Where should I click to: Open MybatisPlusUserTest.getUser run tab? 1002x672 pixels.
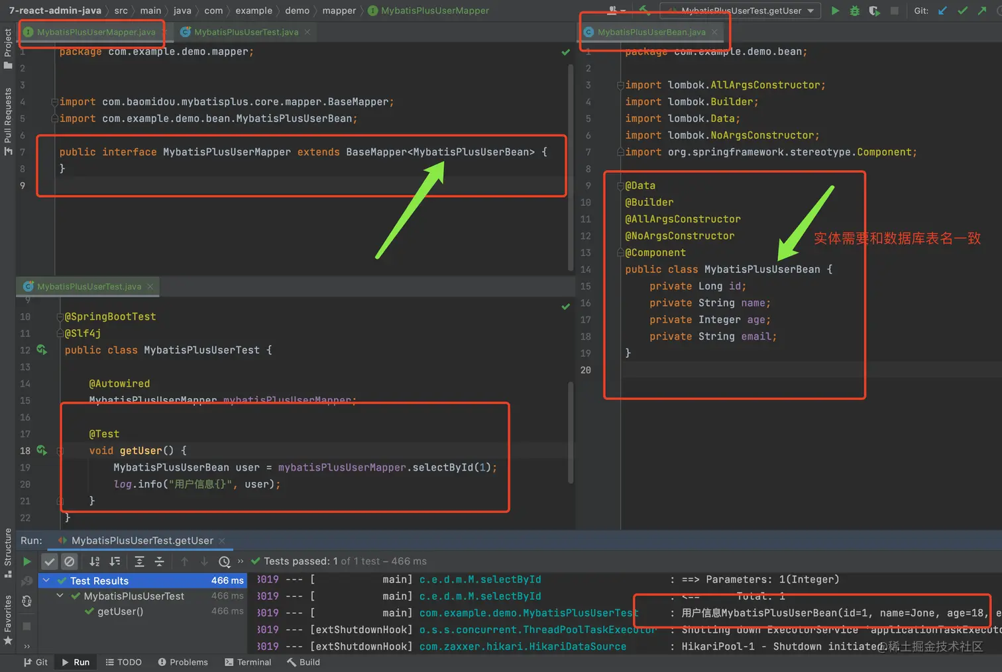[x=142, y=541]
